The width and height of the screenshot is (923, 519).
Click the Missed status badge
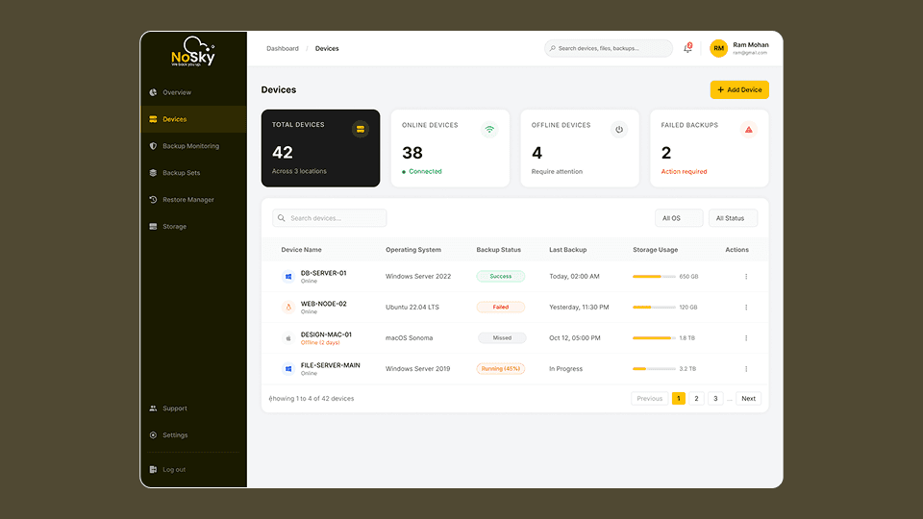pyautogui.click(x=502, y=337)
